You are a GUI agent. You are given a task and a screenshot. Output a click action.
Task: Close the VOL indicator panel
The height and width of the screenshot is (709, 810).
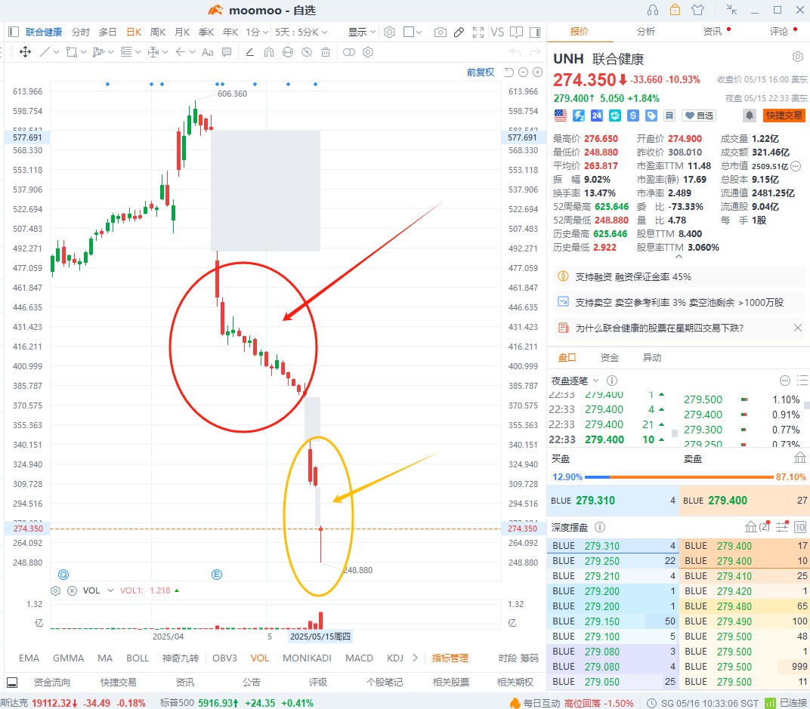73,590
